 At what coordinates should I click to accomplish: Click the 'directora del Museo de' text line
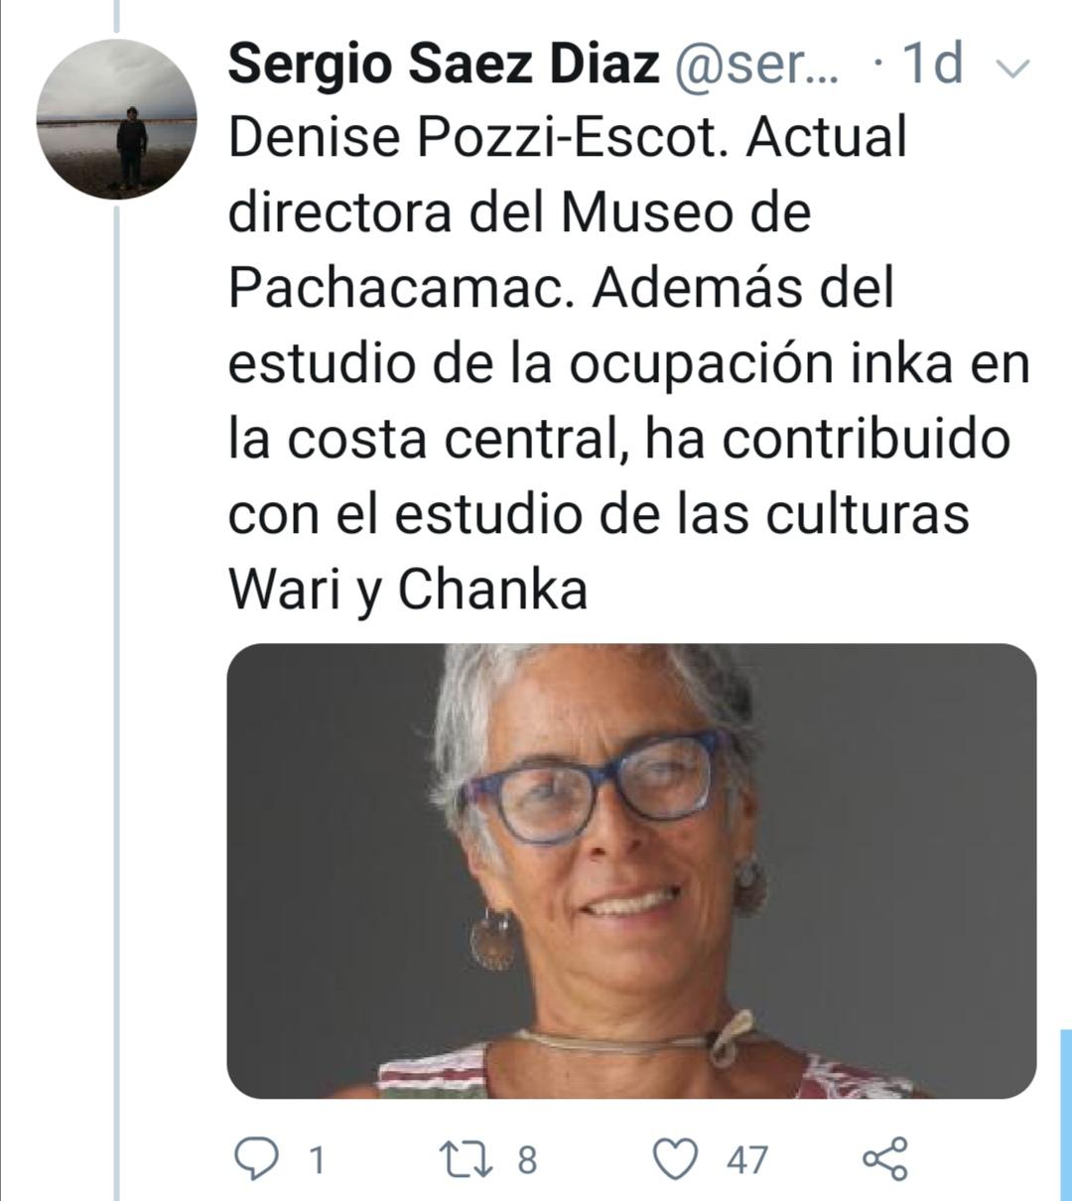[x=519, y=212]
